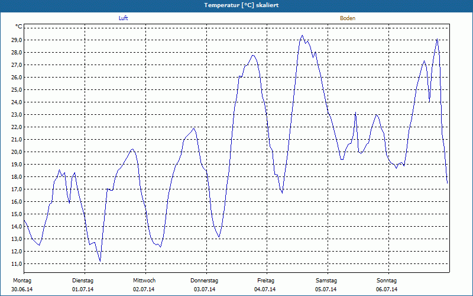The image size is (473, 296).
Task: Click the date 02.07.14
Action: click(x=144, y=289)
